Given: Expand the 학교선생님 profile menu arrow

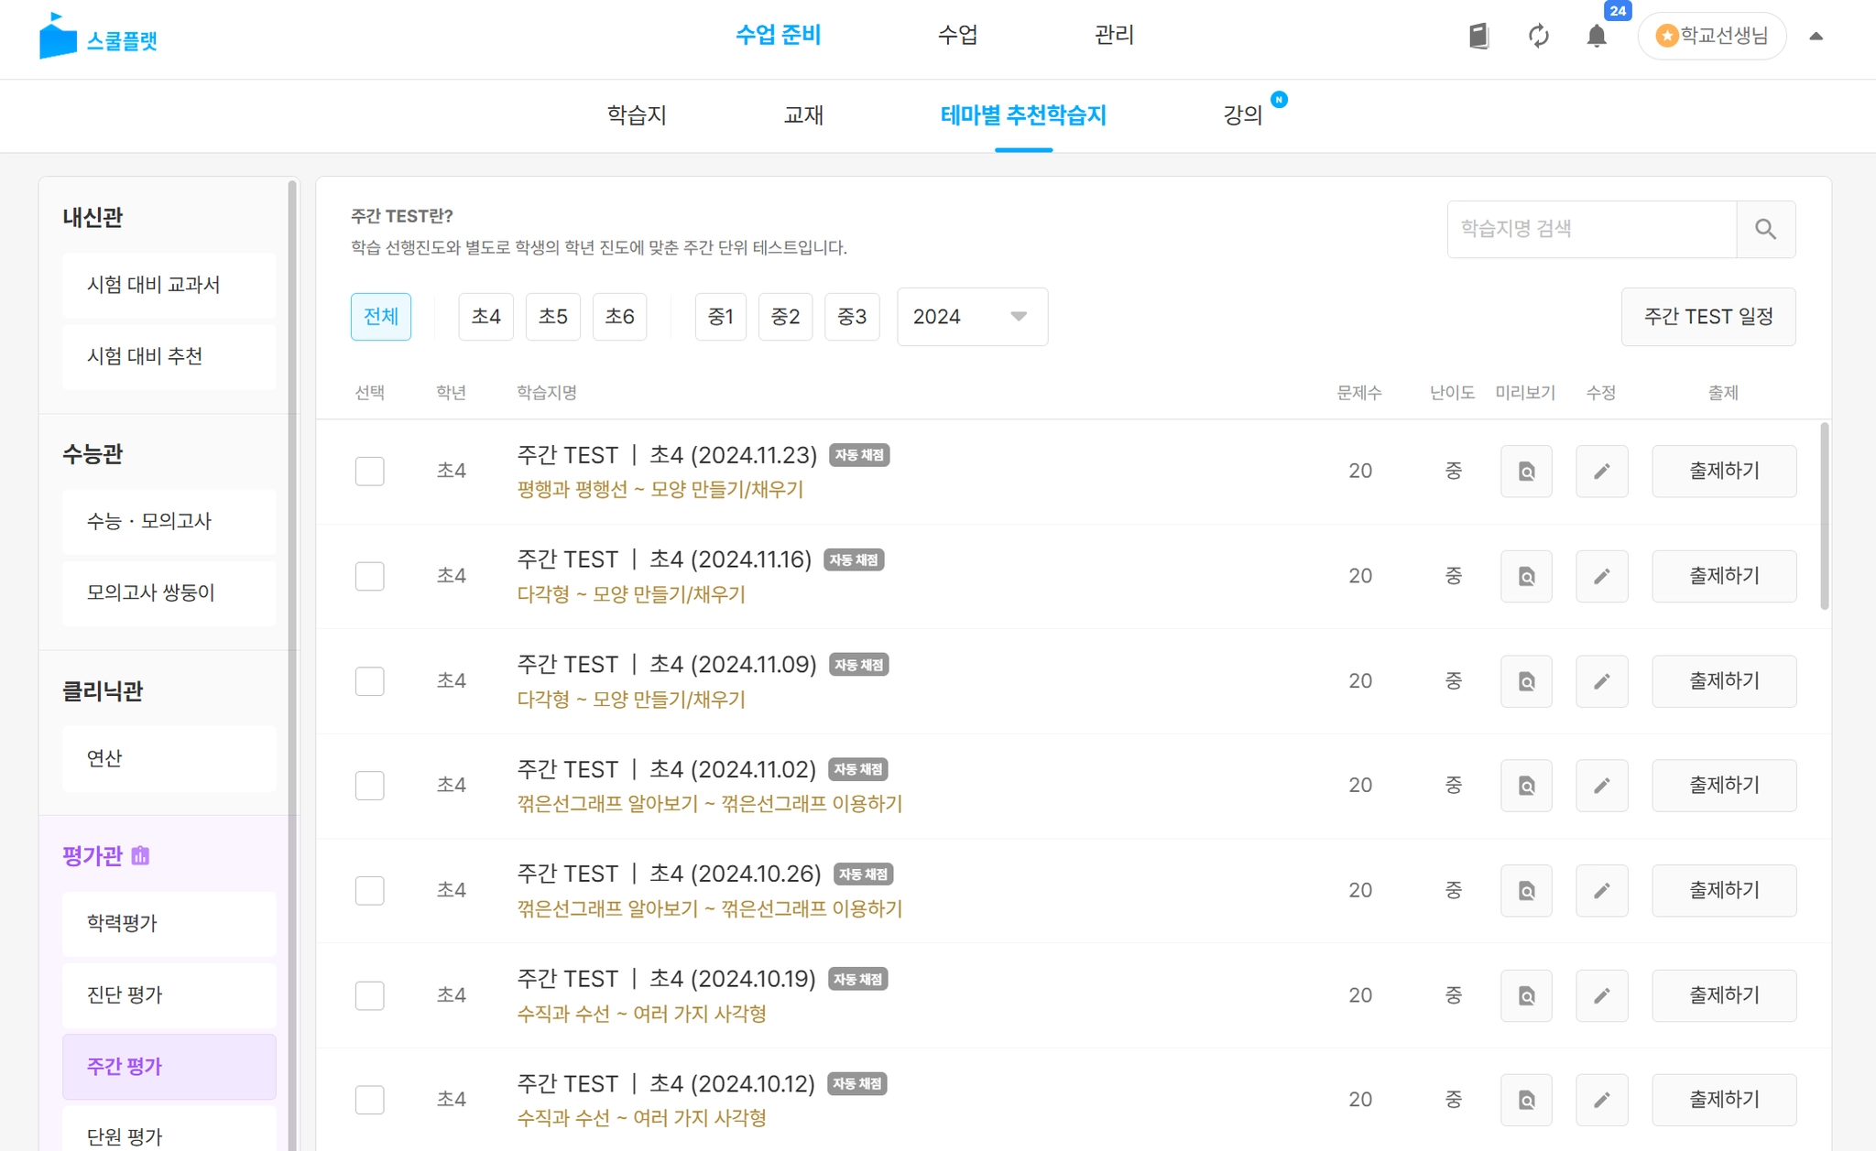Looking at the screenshot, I should (1816, 37).
